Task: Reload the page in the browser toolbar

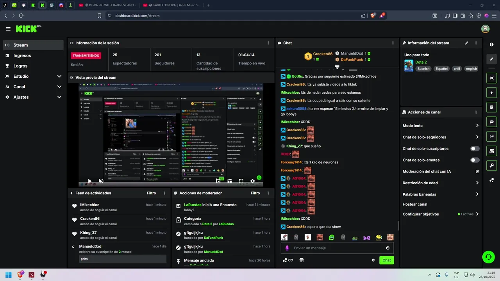Action: 21,16
